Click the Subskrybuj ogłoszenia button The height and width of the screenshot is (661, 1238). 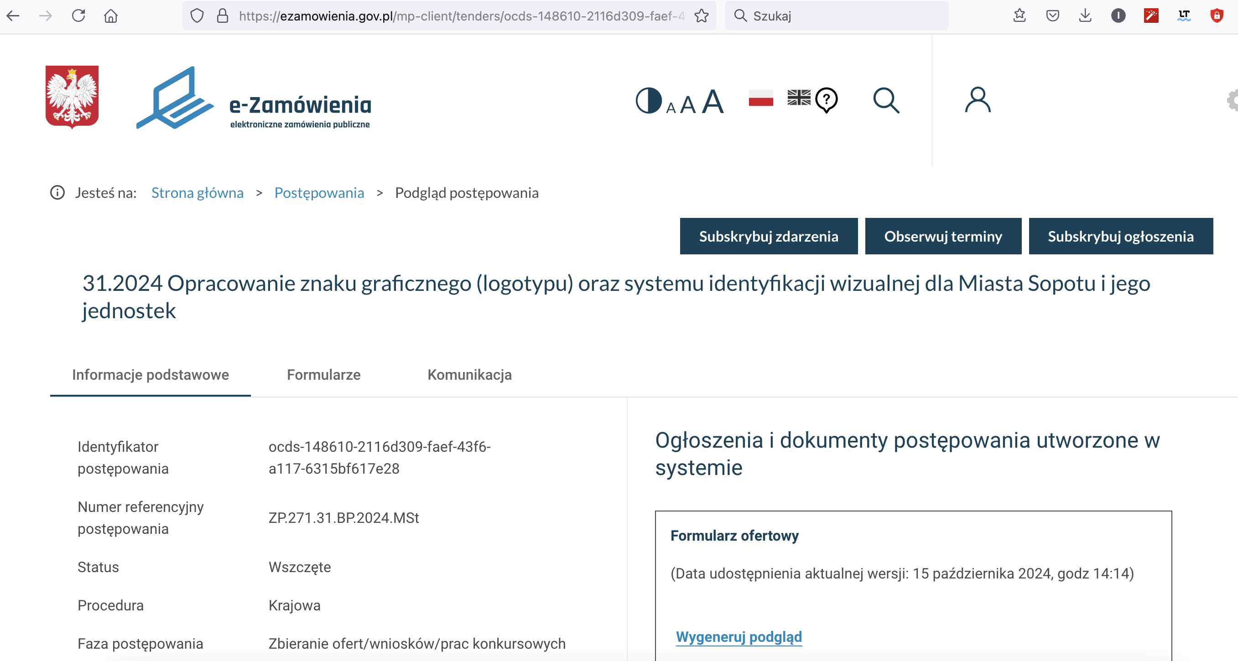point(1120,236)
